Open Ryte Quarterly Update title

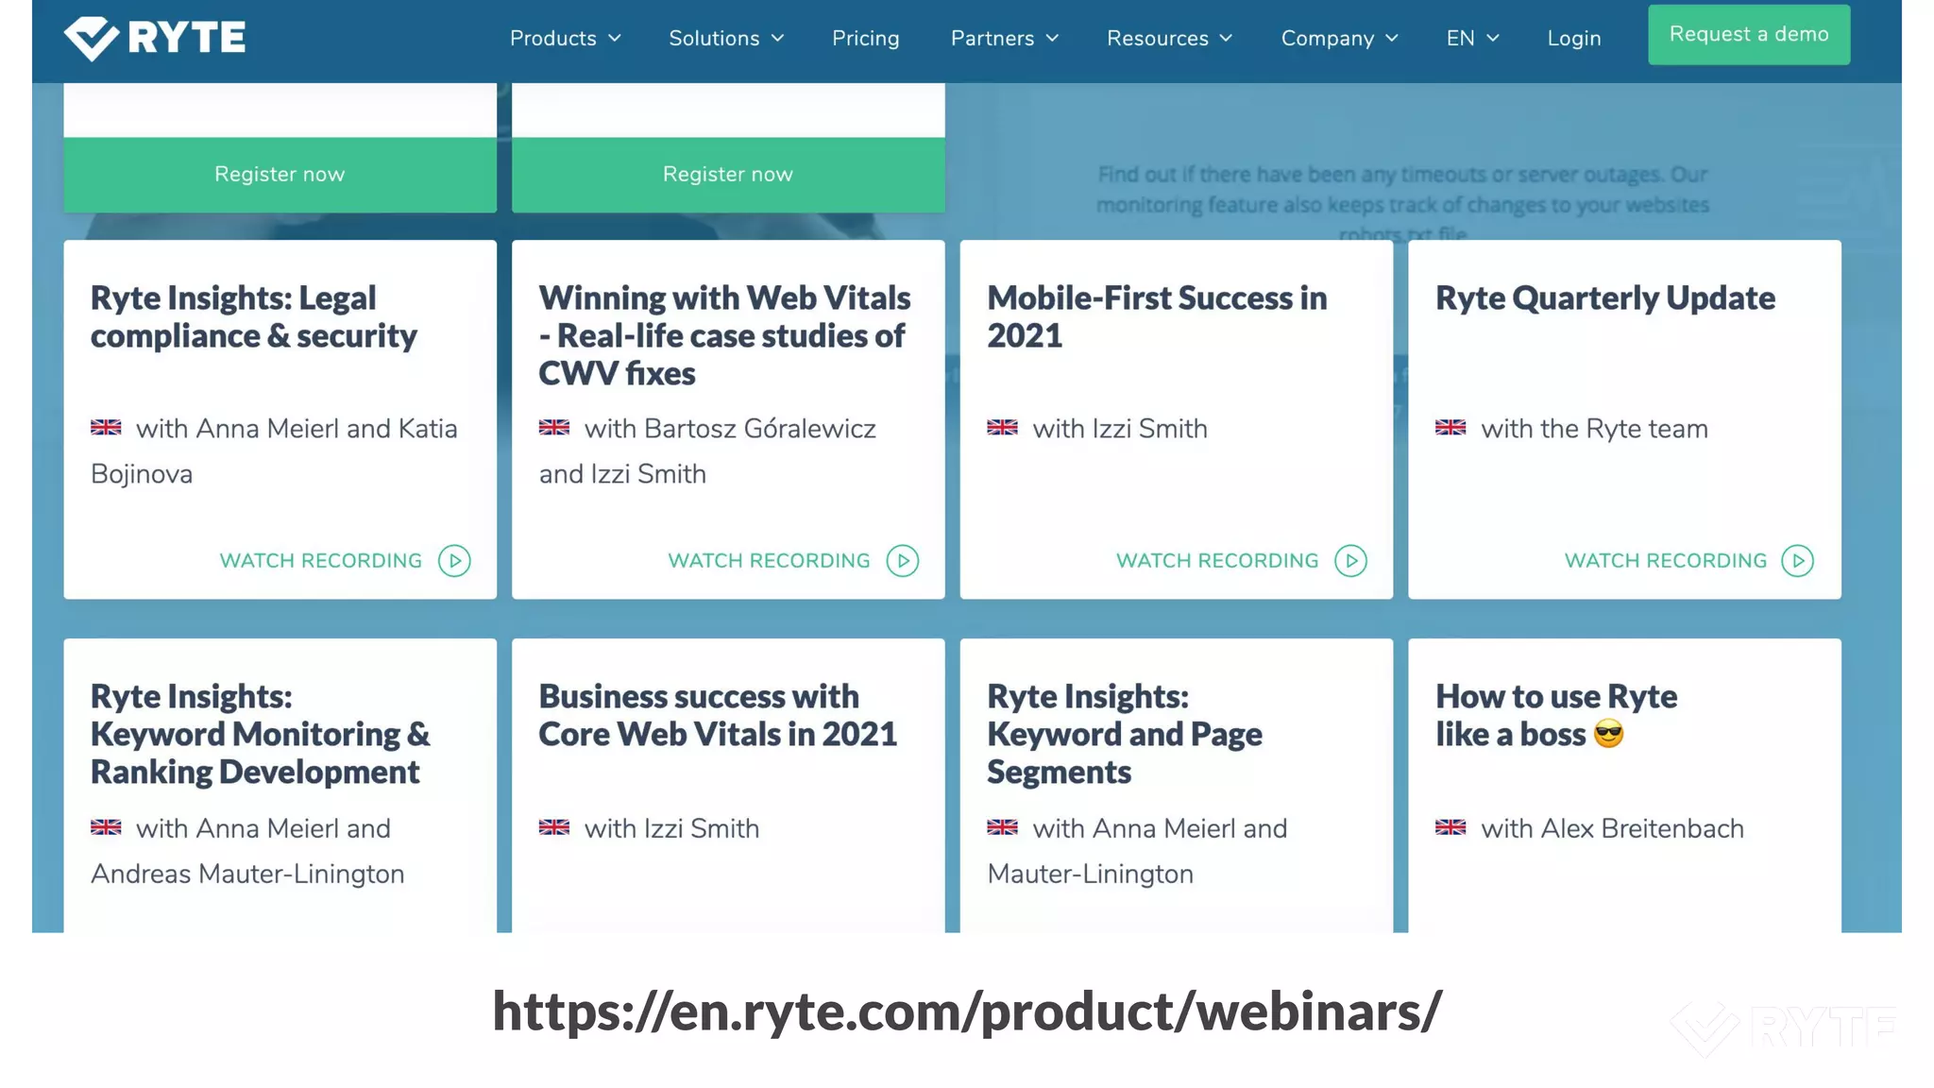point(1605,298)
